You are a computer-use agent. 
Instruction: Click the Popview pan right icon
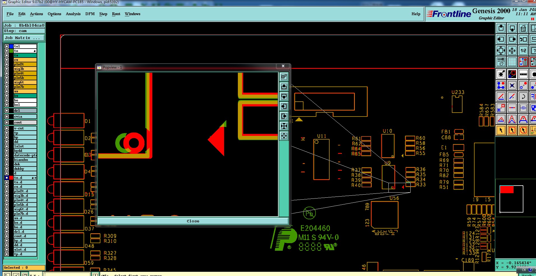coord(284,116)
